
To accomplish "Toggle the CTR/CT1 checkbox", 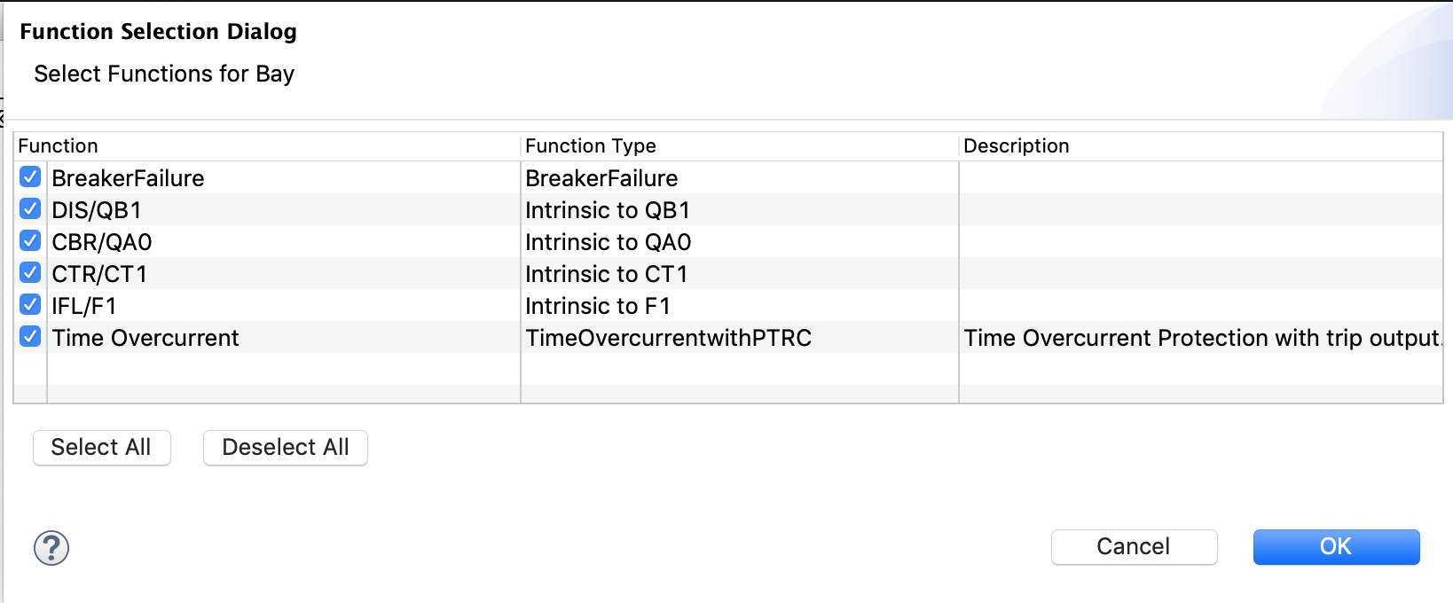I will (x=30, y=273).
